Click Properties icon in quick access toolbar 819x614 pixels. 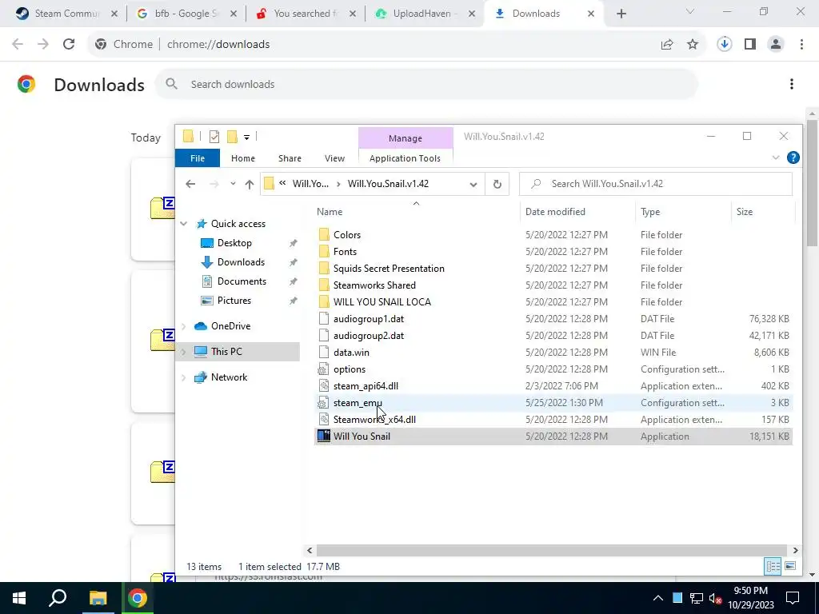click(214, 137)
